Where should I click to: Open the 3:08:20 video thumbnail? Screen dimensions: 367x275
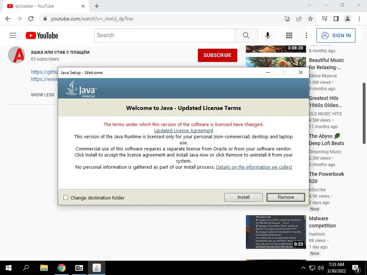[x=276, y=49]
